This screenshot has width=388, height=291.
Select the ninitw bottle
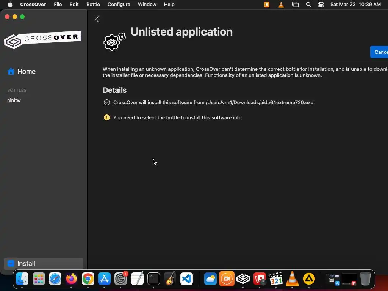click(x=14, y=100)
